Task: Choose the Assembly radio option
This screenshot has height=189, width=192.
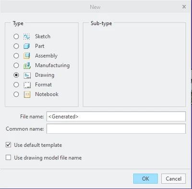Action: click(x=16, y=56)
